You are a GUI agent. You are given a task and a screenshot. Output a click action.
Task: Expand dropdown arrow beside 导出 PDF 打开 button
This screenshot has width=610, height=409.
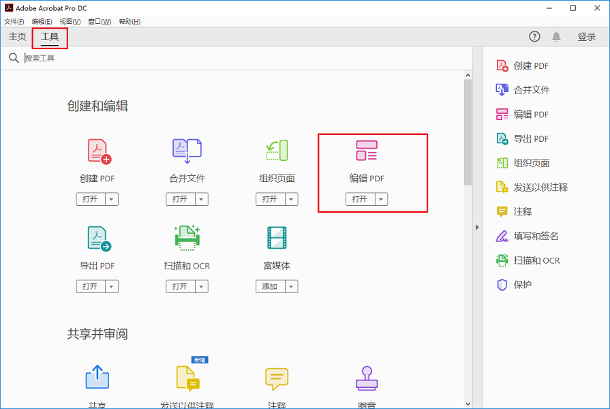pyautogui.click(x=112, y=286)
